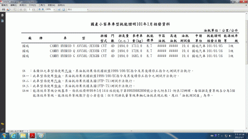Image resolution: width=248 pixels, height=139 pixels.
Task: Click the volume speaker tray icon
Action: tap(230, 136)
